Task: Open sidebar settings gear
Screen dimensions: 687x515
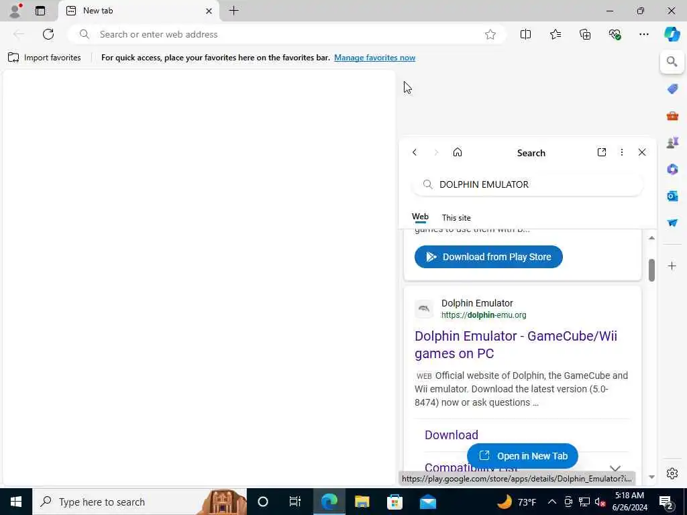Action: tap(672, 473)
